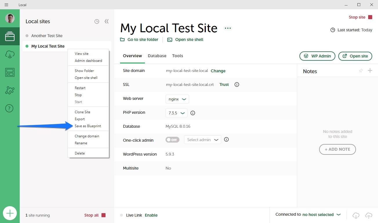Click the Open site button

[x=355, y=56]
